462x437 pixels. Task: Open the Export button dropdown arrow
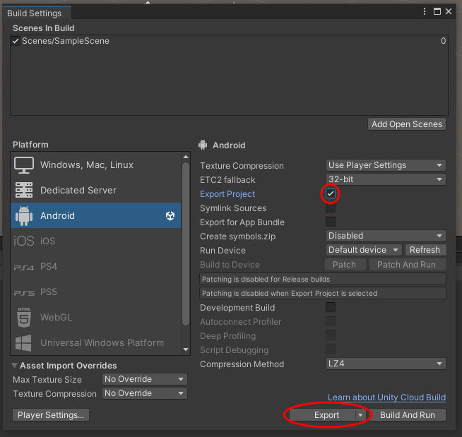click(360, 415)
